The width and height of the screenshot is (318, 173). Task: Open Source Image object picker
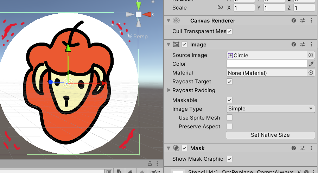point(311,55)
